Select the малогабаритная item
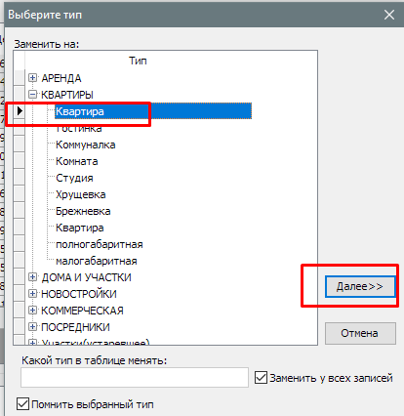 pos(97,261)
